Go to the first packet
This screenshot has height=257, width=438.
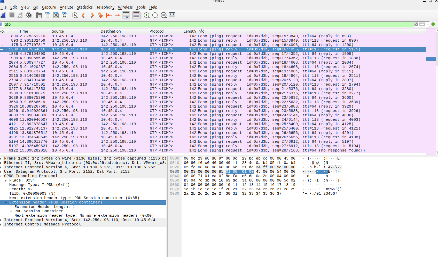tap(109, 16)
